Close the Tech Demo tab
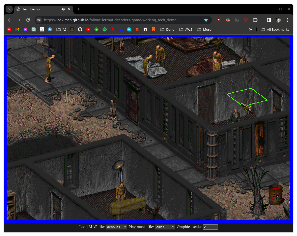Screen dimensions: 297x236 pos(69,9)
